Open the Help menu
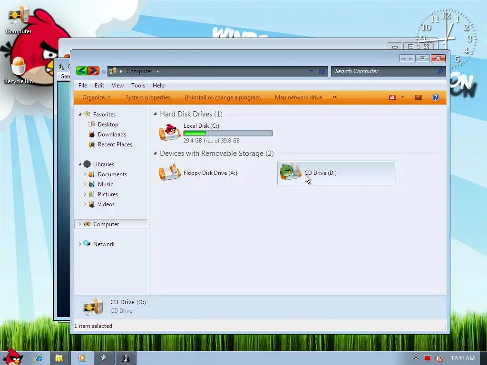Screen dimensions: 487x365 point(158,86)
